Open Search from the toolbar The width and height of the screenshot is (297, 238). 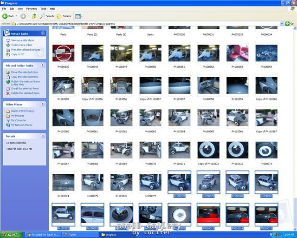47,16
